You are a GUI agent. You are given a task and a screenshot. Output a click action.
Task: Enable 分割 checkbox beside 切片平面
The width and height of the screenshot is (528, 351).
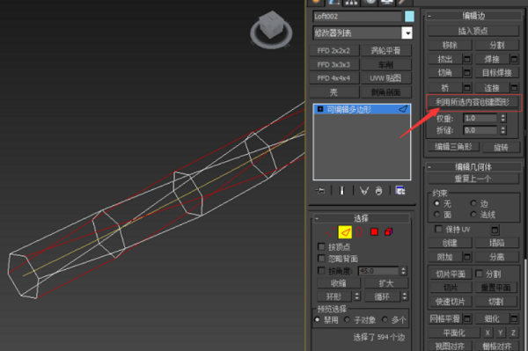point(479,274)
